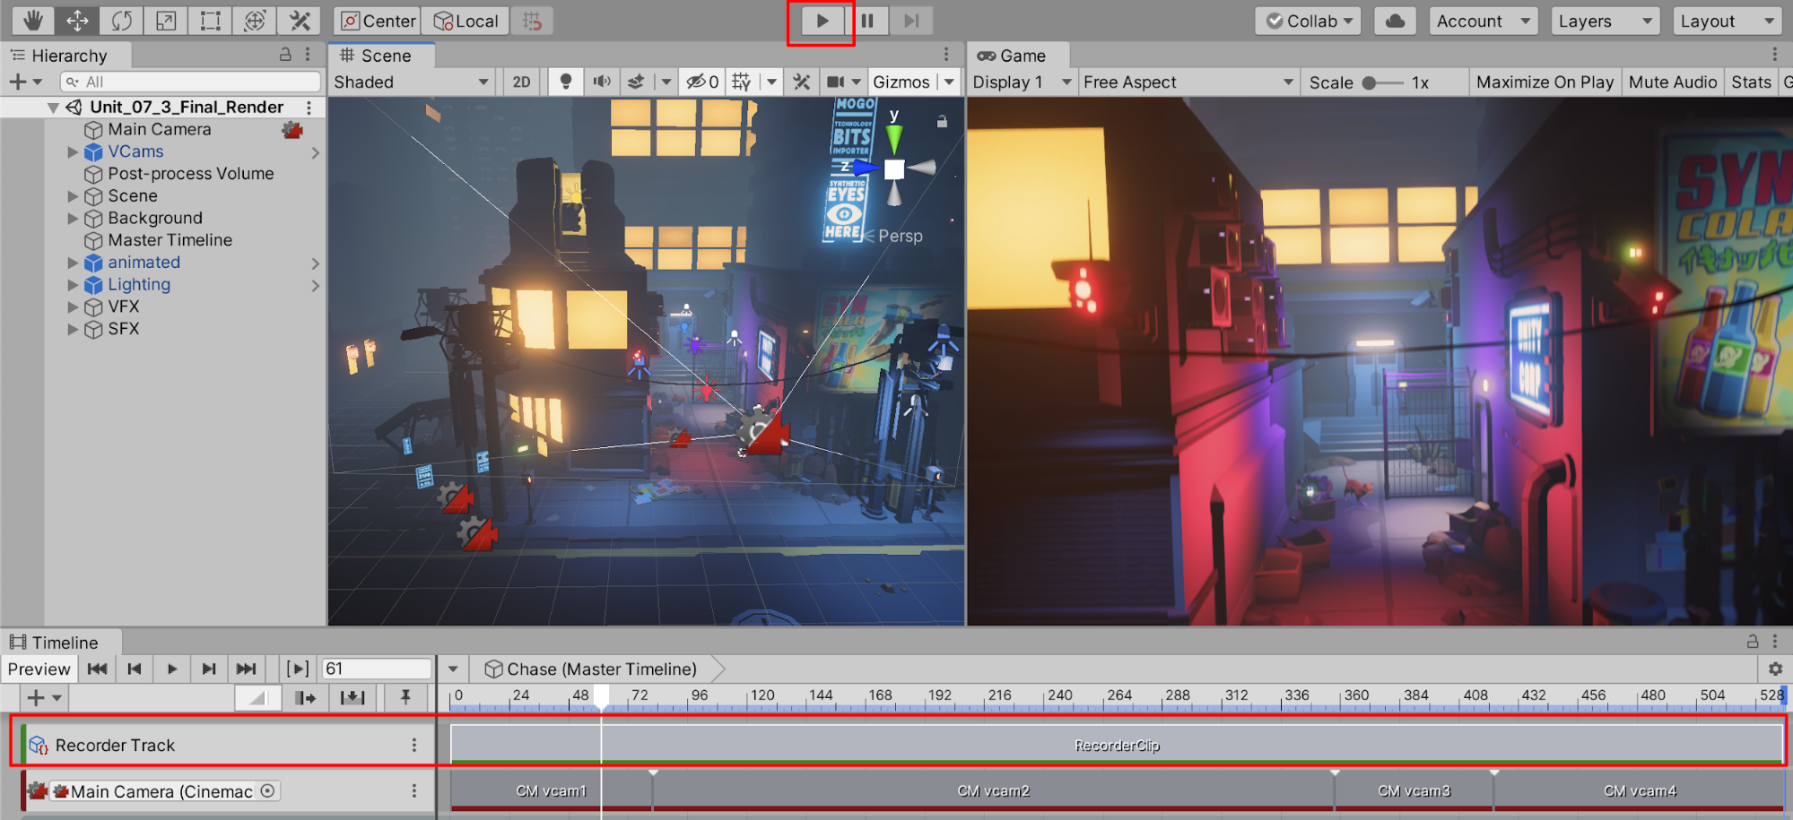Open Timeline settings gear icon

1774,669
